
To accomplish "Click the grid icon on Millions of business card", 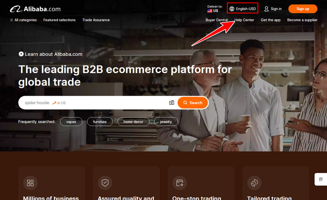I will [x=30, y=183].
